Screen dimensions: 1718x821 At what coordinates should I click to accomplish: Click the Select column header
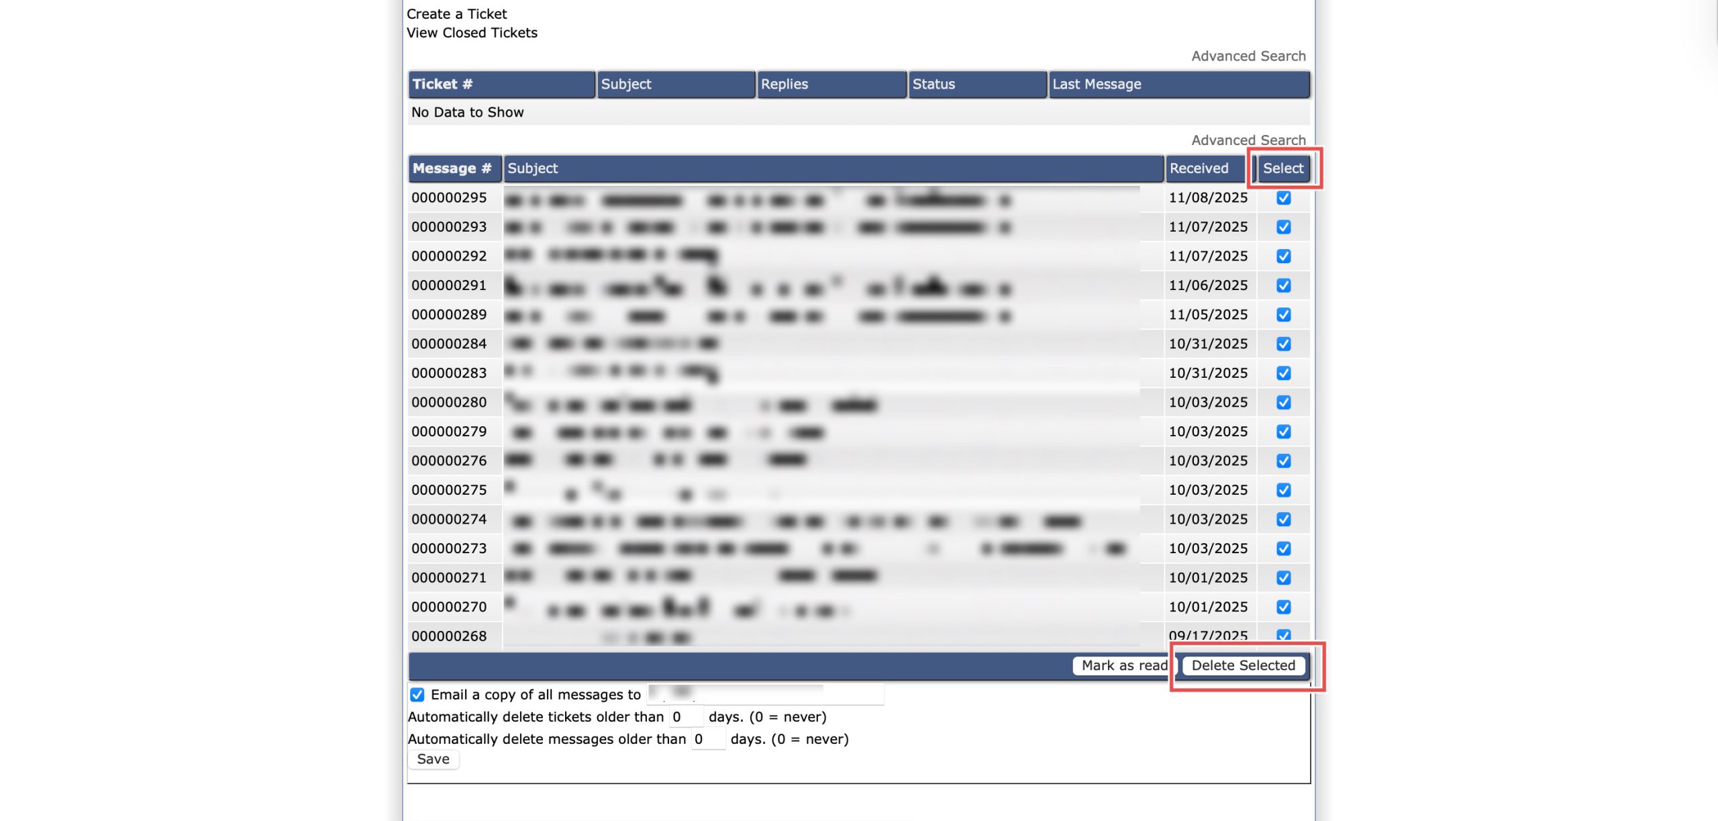tap(1282, 168)
